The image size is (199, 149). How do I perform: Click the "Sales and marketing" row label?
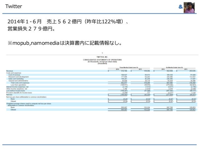(x=16, y=79)
